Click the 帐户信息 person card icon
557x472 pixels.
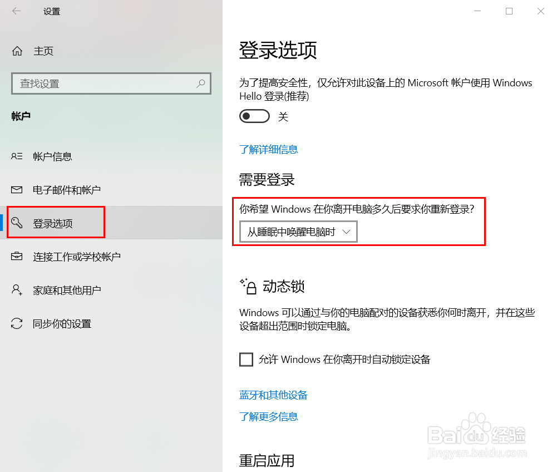point(17,156)
